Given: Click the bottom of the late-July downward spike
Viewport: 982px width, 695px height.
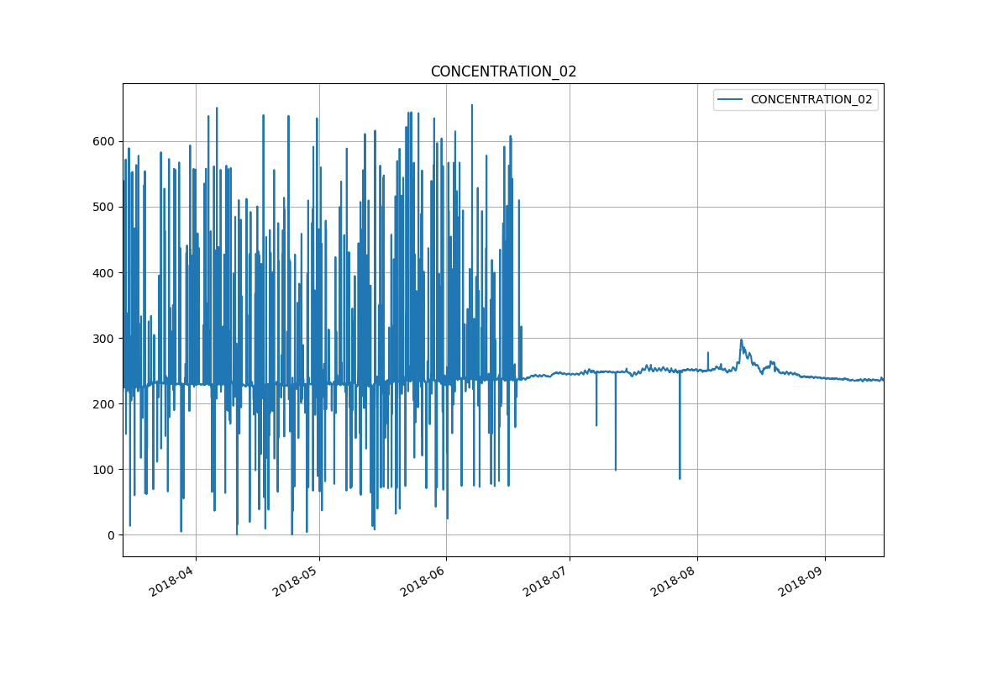Looking at the screenshot, I should tap(680, 478).
